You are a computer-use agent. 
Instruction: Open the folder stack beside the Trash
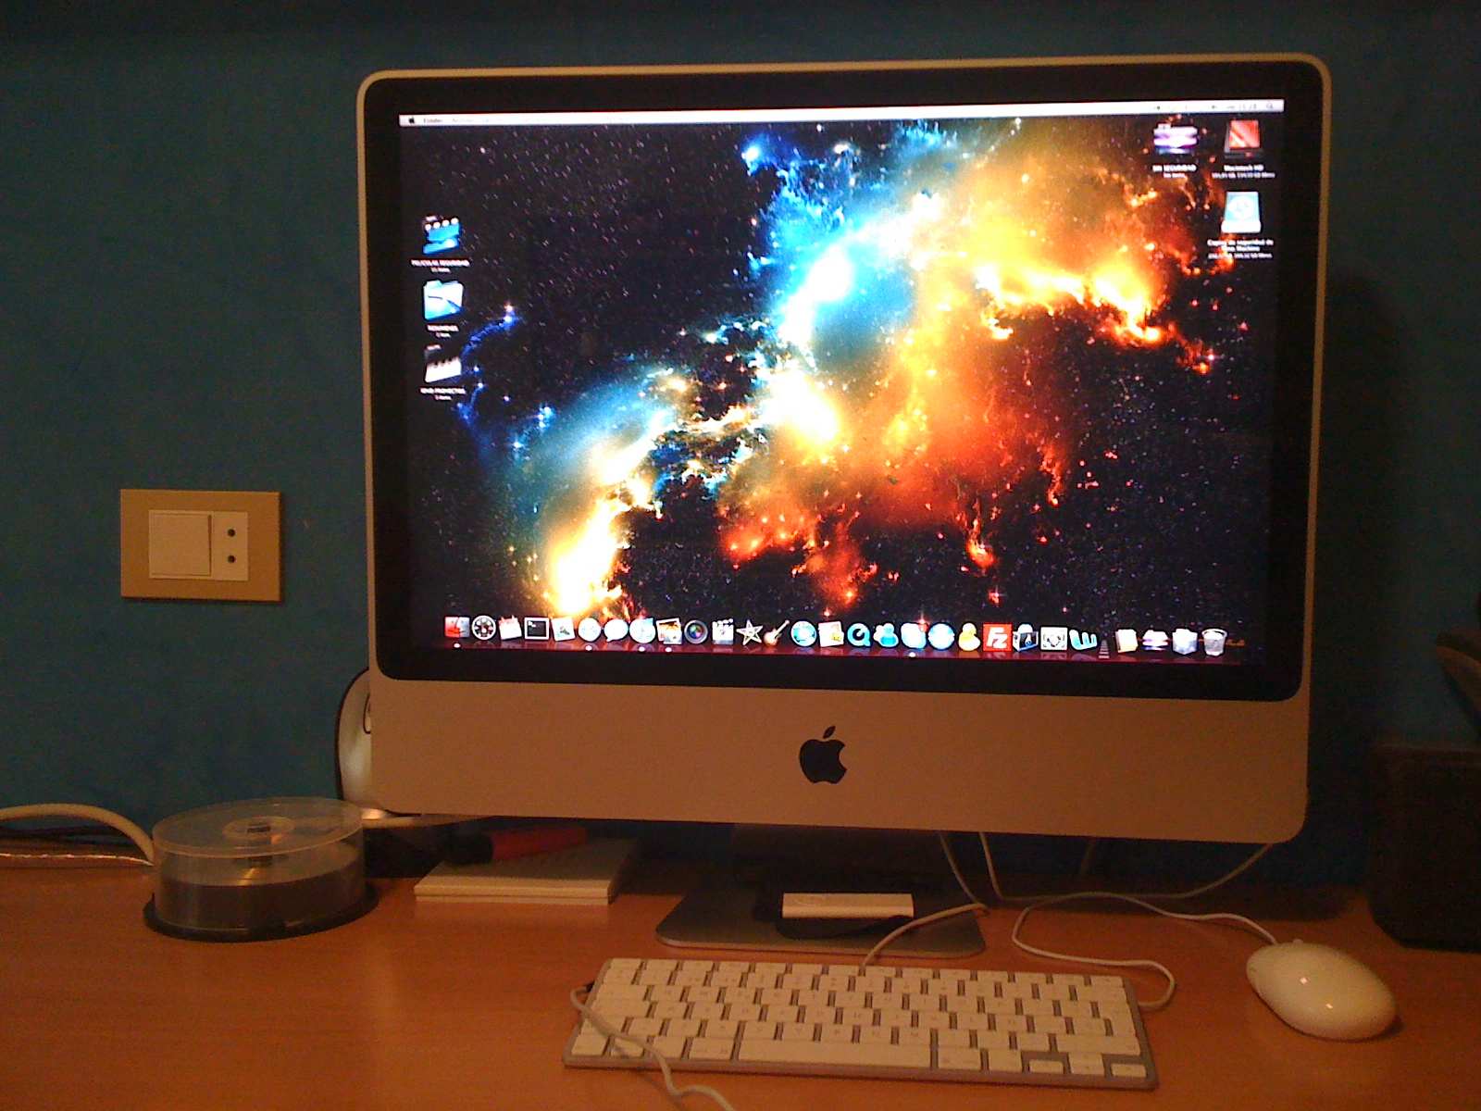click(x=1185, y=641)
